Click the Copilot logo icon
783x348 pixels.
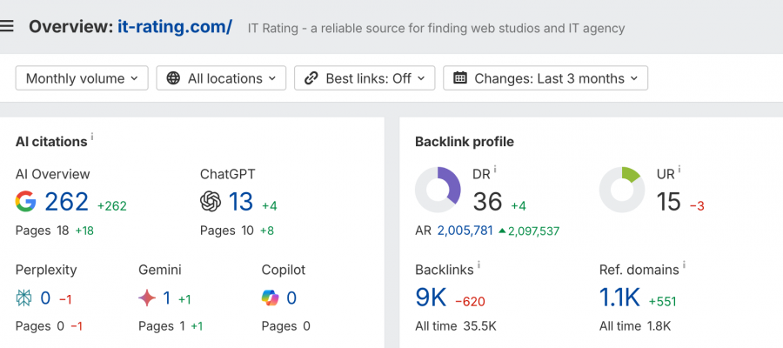[271, 298]
